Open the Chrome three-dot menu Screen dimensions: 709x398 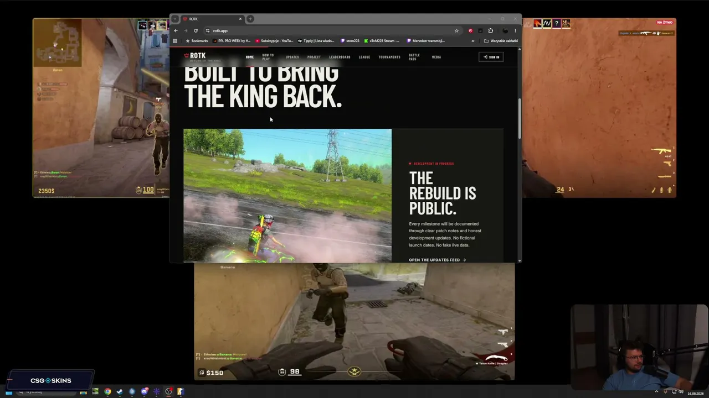(x=515, y=30)
